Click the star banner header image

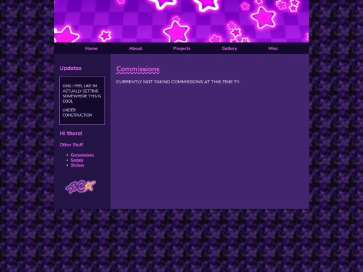tap(182, 21)
